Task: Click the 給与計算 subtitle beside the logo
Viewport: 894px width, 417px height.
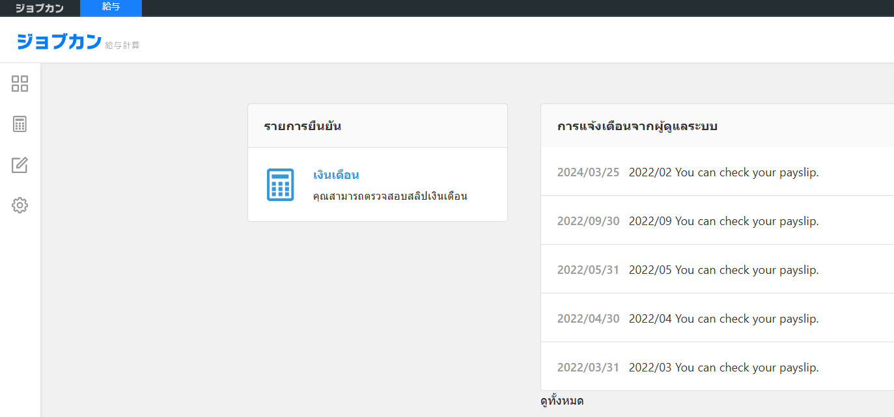Action: 122,46
